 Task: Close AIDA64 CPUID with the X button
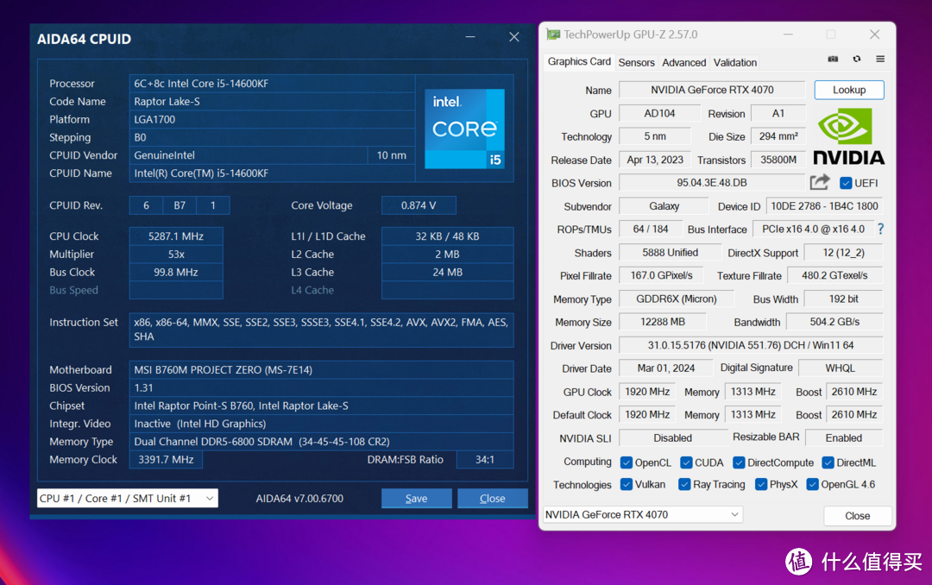(514, 37)
